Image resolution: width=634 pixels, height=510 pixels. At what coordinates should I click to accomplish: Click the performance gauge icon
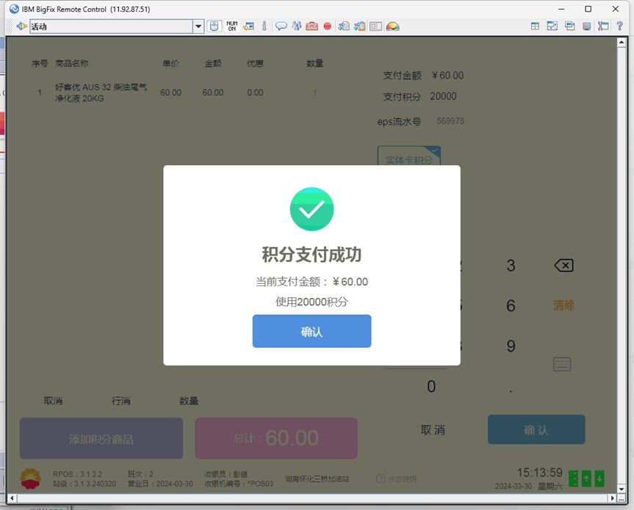(x=393, y=26)
